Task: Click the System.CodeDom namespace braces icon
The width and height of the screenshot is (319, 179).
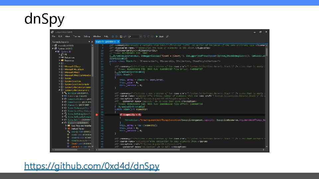Action: (x=62, y=81)
